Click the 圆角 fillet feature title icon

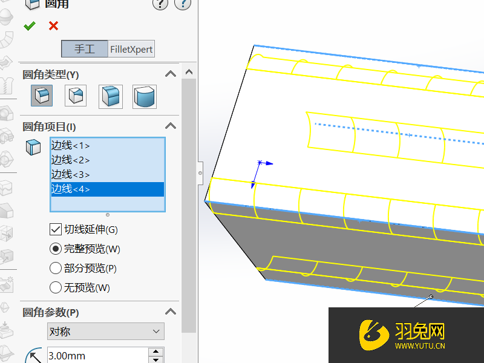(33, 4)
